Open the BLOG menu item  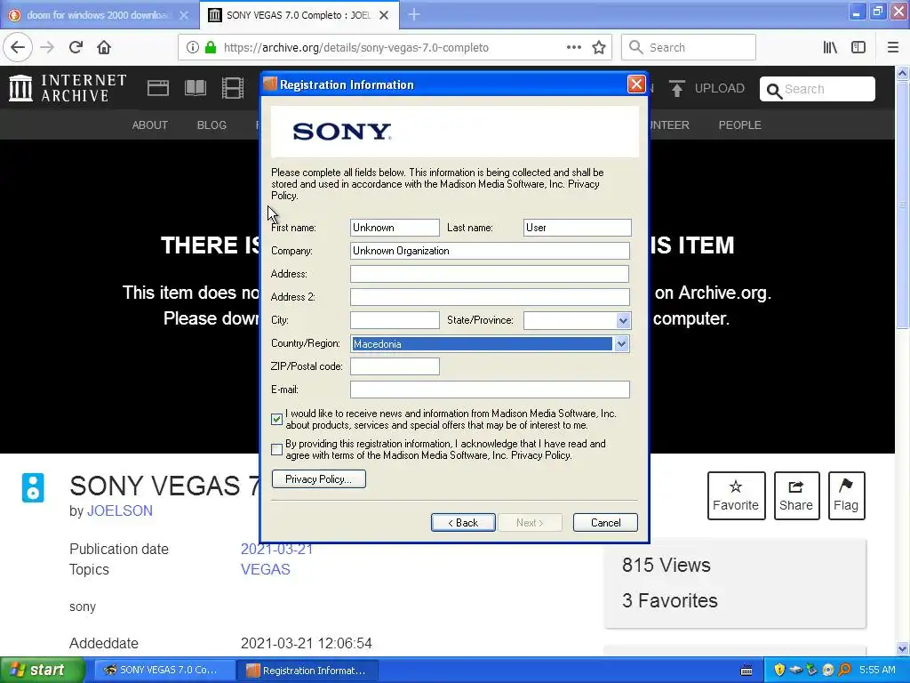pos(212,125)
